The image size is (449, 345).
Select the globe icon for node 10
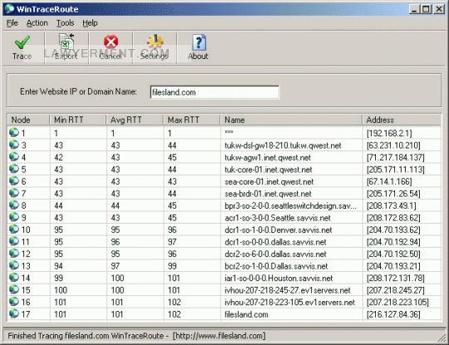coord(14,229)
